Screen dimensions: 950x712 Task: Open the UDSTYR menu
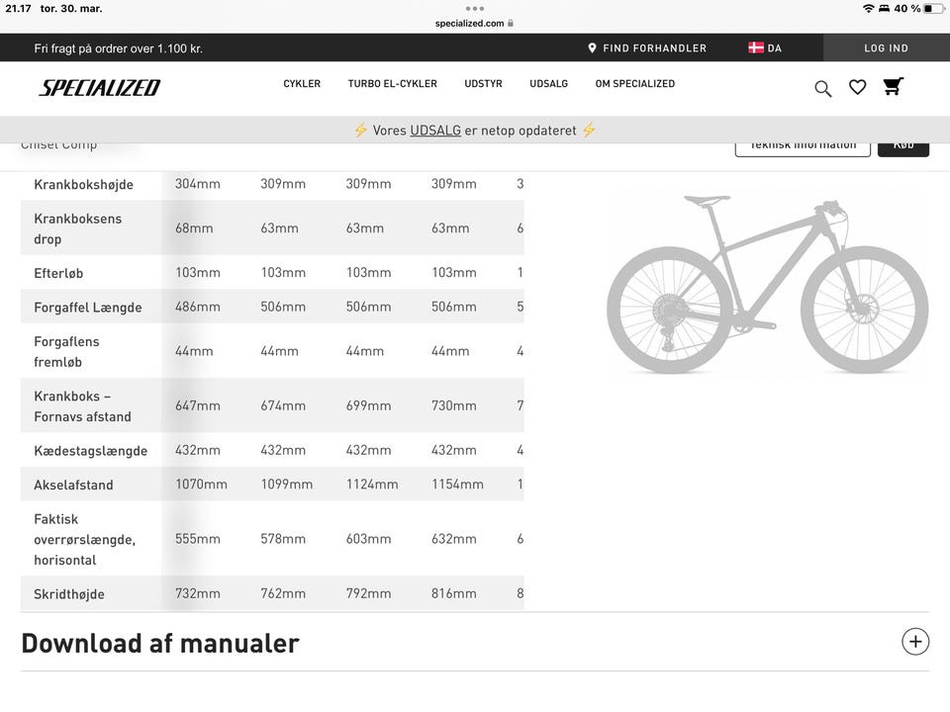484,83
